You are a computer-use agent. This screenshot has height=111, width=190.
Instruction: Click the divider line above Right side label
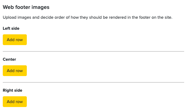(93, 82)
